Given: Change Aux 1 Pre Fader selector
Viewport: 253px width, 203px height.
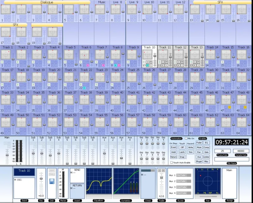Looking at the screenshot, I should [x=184, y=175].
